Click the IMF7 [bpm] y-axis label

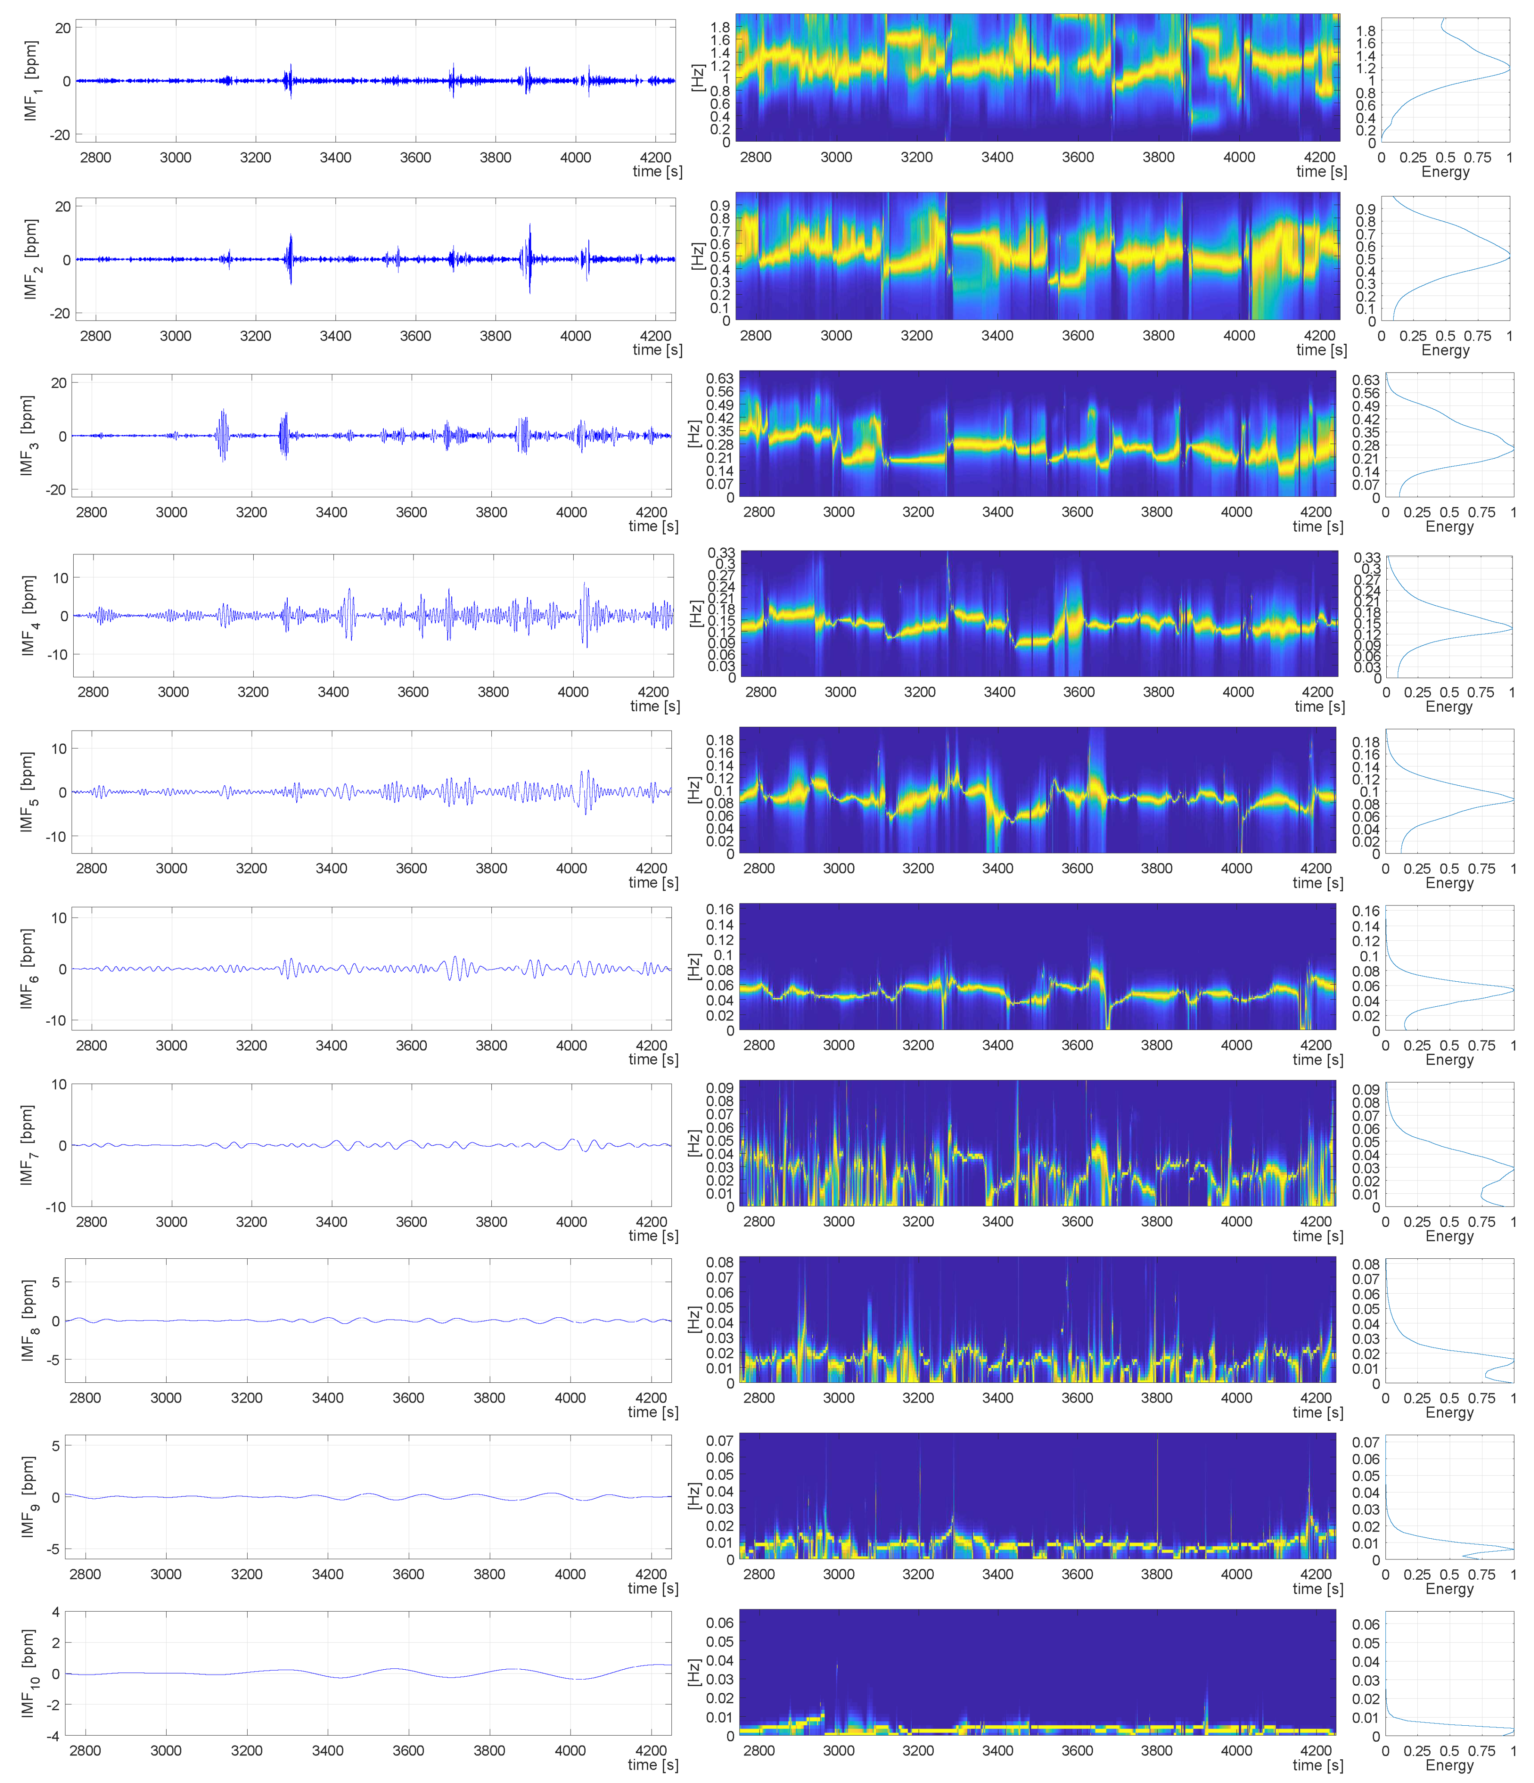coord(28,1145)
